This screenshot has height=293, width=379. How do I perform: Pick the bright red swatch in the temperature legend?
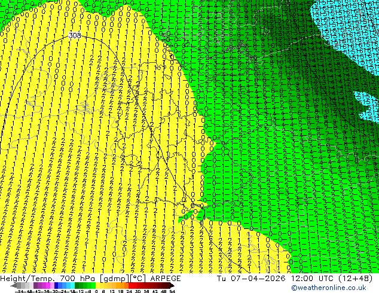130,285
